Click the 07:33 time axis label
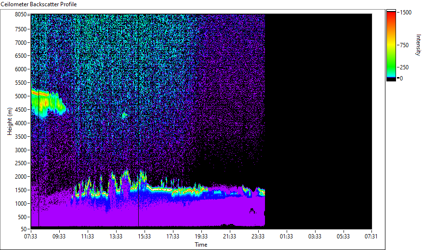The height and width of the screenshot is (250, 423). 30,237
